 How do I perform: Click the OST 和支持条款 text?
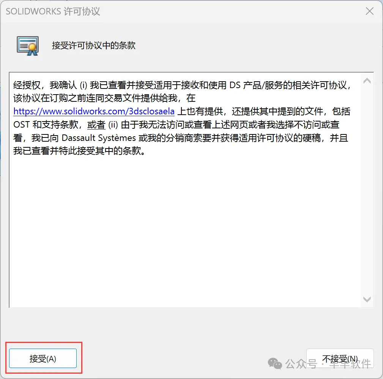(46, 125)
